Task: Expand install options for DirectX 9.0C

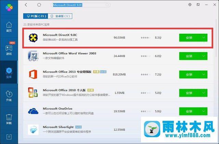Action: (204, 38)
